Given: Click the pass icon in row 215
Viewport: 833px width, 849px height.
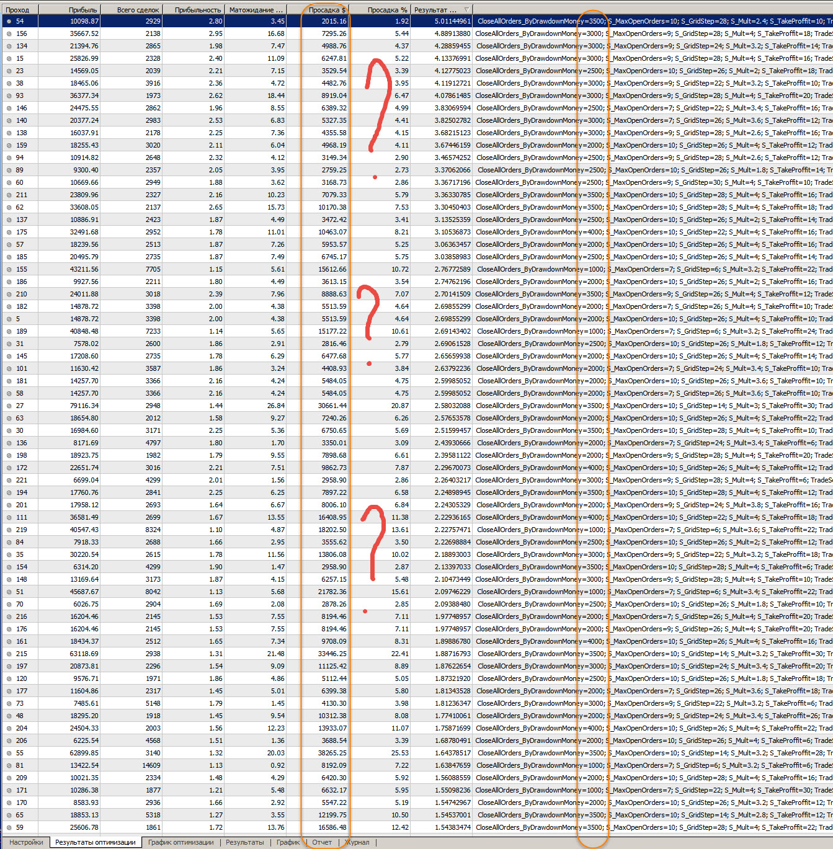Looking at the screenshot, I should tap(9, 654).
